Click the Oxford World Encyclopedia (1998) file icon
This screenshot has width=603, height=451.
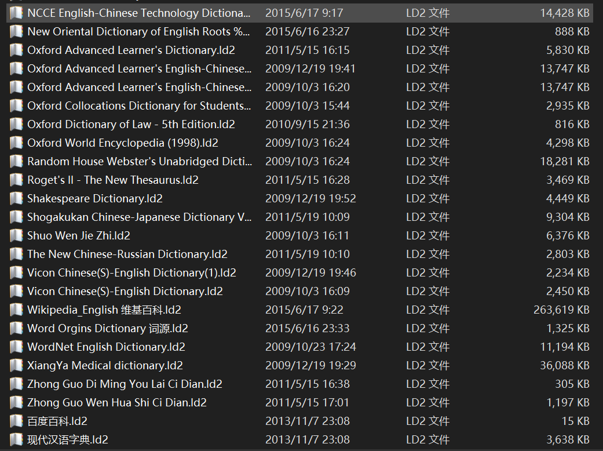coord(16,143)
